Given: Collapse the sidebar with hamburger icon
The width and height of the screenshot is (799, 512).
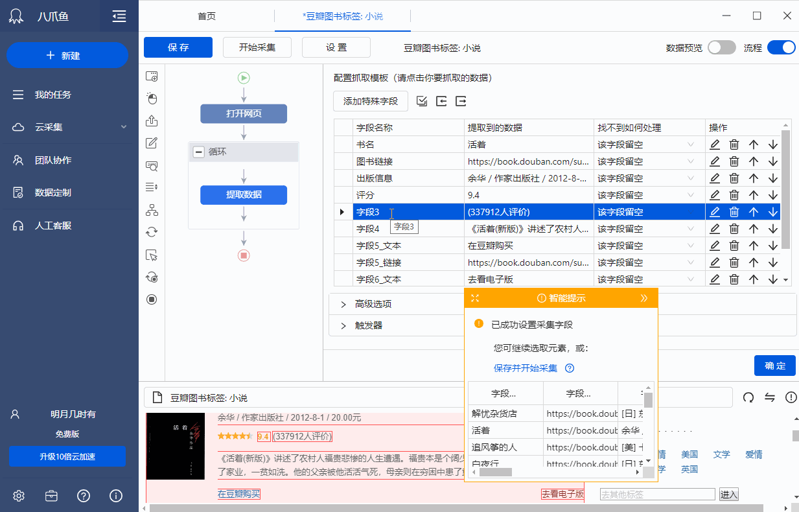Looking at the screenshot, I should (x=119, y=16).
